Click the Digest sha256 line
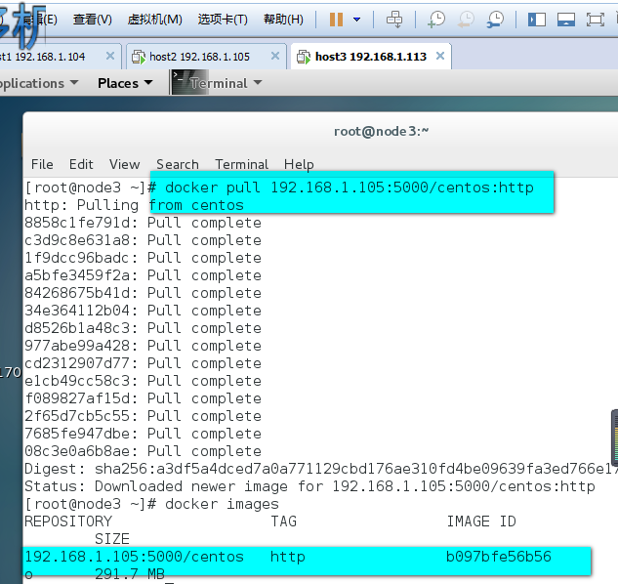Screen dimensions: 618x584 point(321,469)
